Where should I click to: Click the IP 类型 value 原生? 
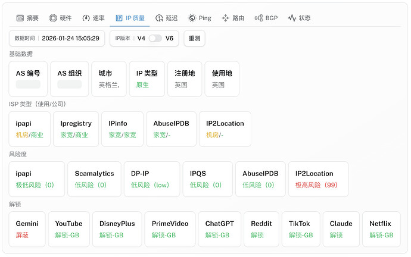click(142, 85)
